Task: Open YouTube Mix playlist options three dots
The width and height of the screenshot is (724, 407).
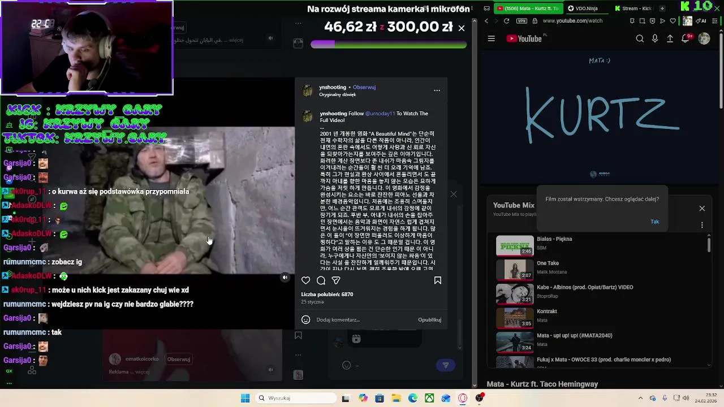Action: coord(702,225)
